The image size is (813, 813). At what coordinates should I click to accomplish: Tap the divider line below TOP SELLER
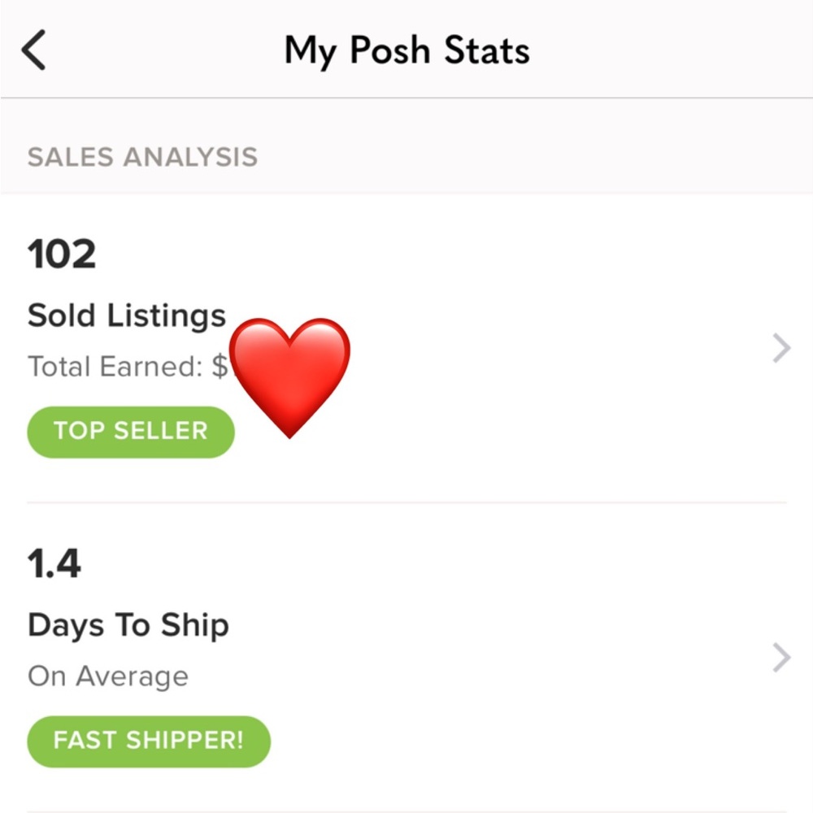[406, 502]
